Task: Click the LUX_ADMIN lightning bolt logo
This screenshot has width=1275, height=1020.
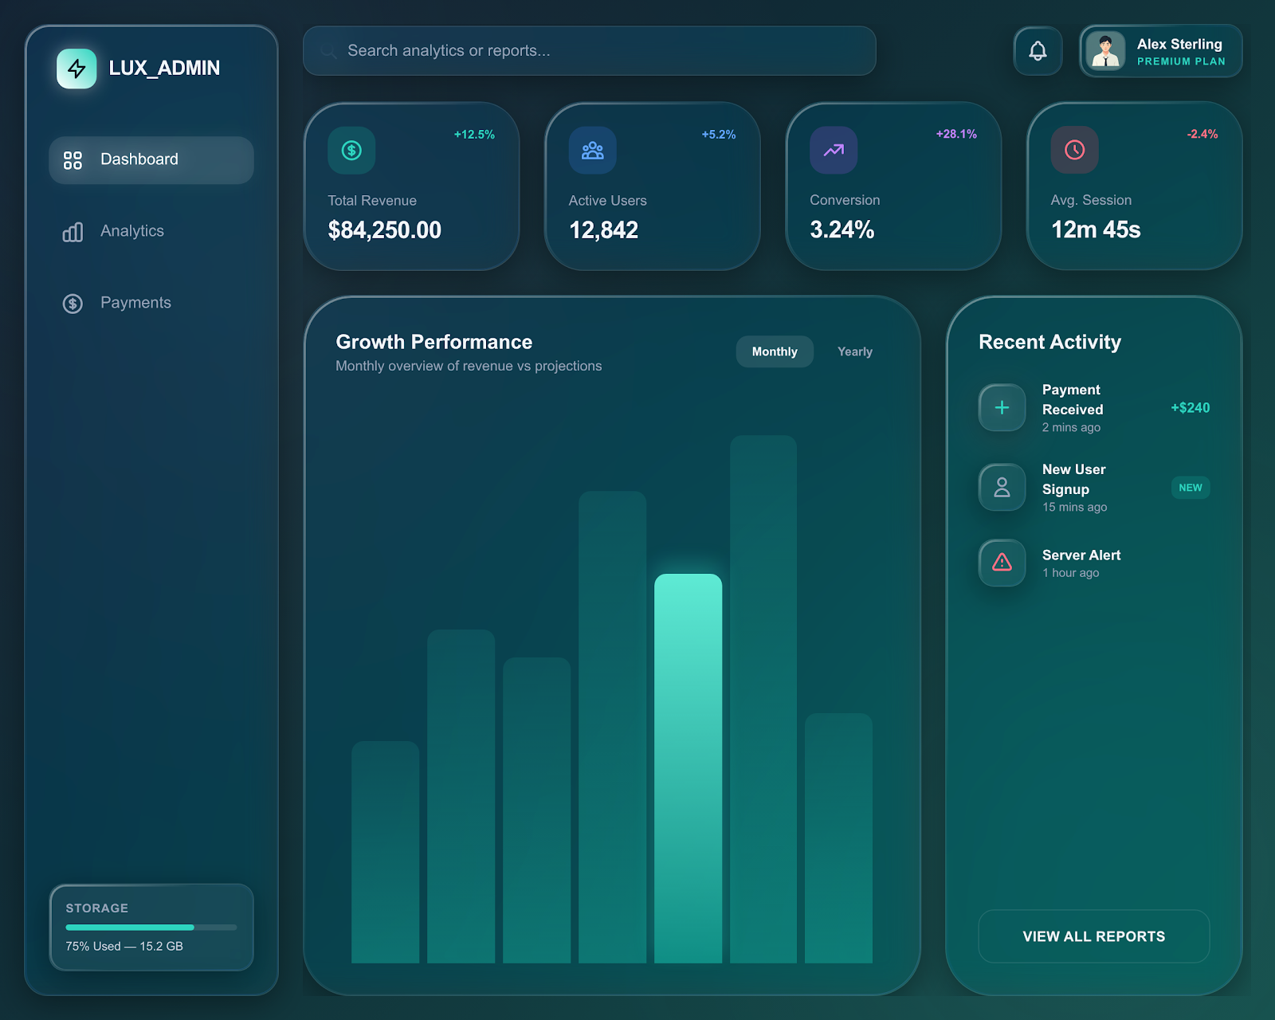Action: pos(76,69)
